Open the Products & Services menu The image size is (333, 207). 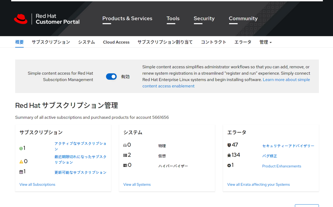[x=127, y=19]
